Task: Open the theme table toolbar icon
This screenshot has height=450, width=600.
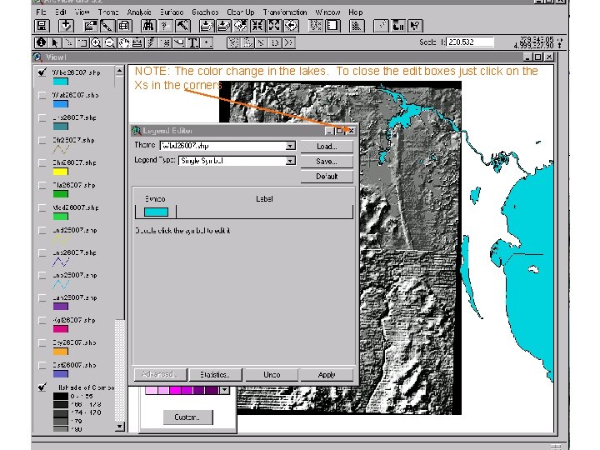Action: (x=123, y=26)
